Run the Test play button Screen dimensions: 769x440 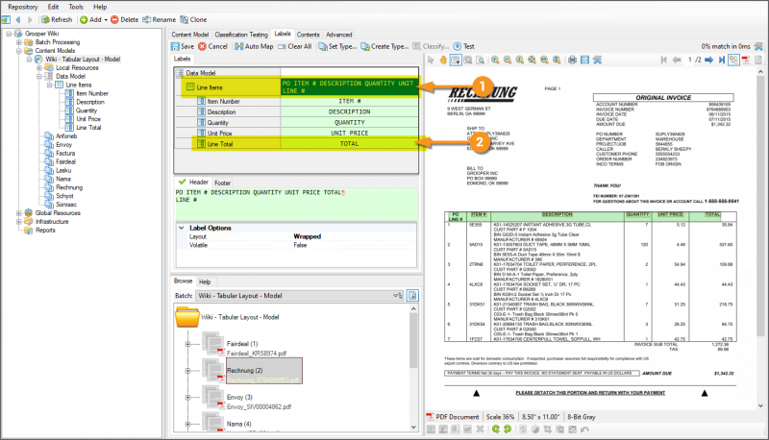[464, 46]
